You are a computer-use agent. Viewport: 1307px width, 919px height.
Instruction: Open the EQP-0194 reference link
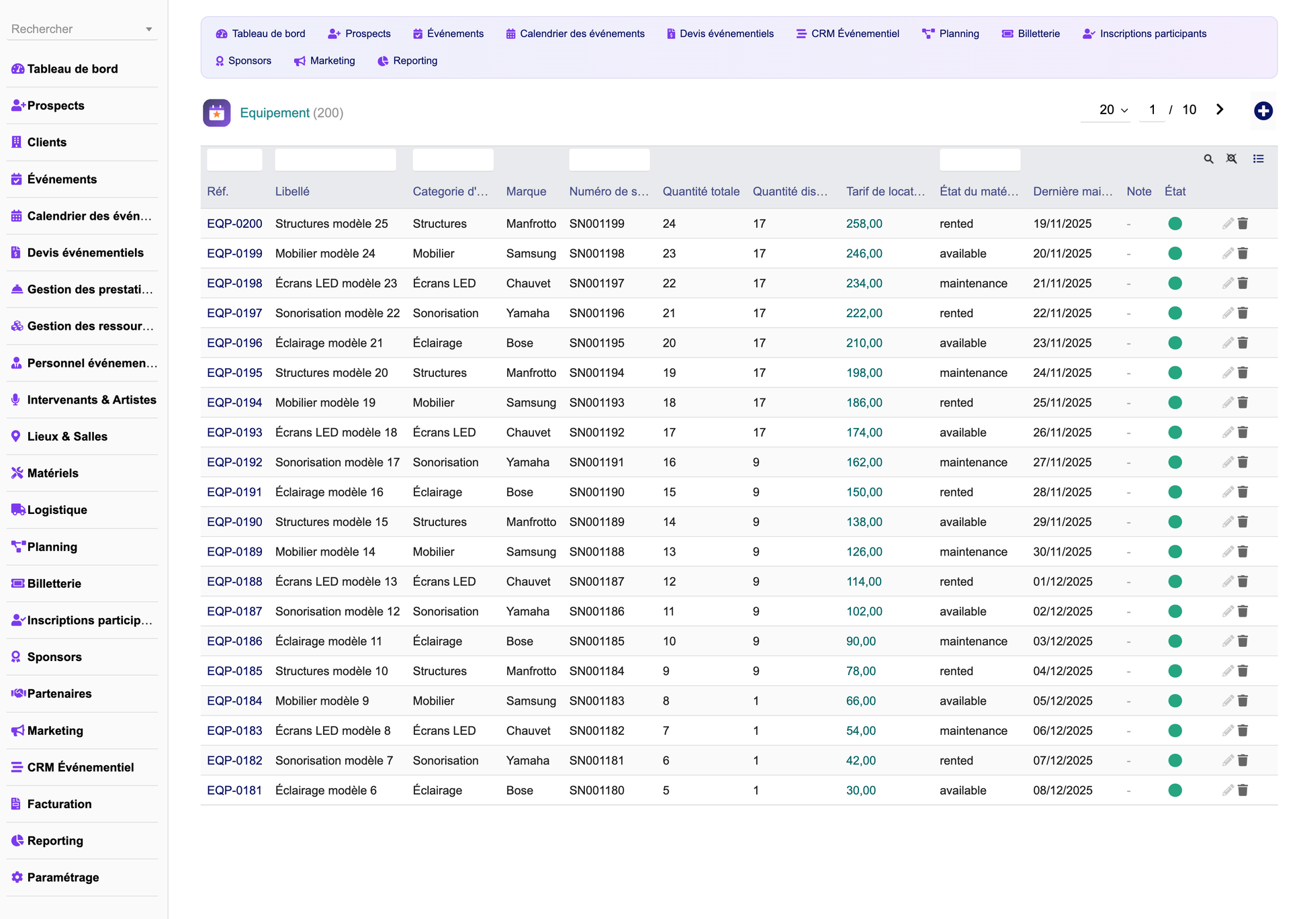click(x=234, y=402)
